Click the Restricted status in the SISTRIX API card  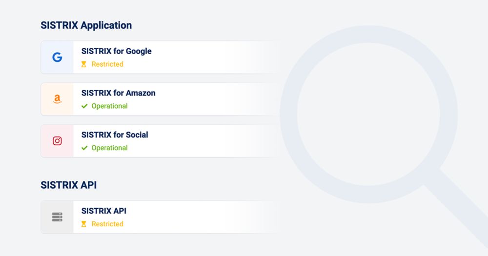click(107, 224)
